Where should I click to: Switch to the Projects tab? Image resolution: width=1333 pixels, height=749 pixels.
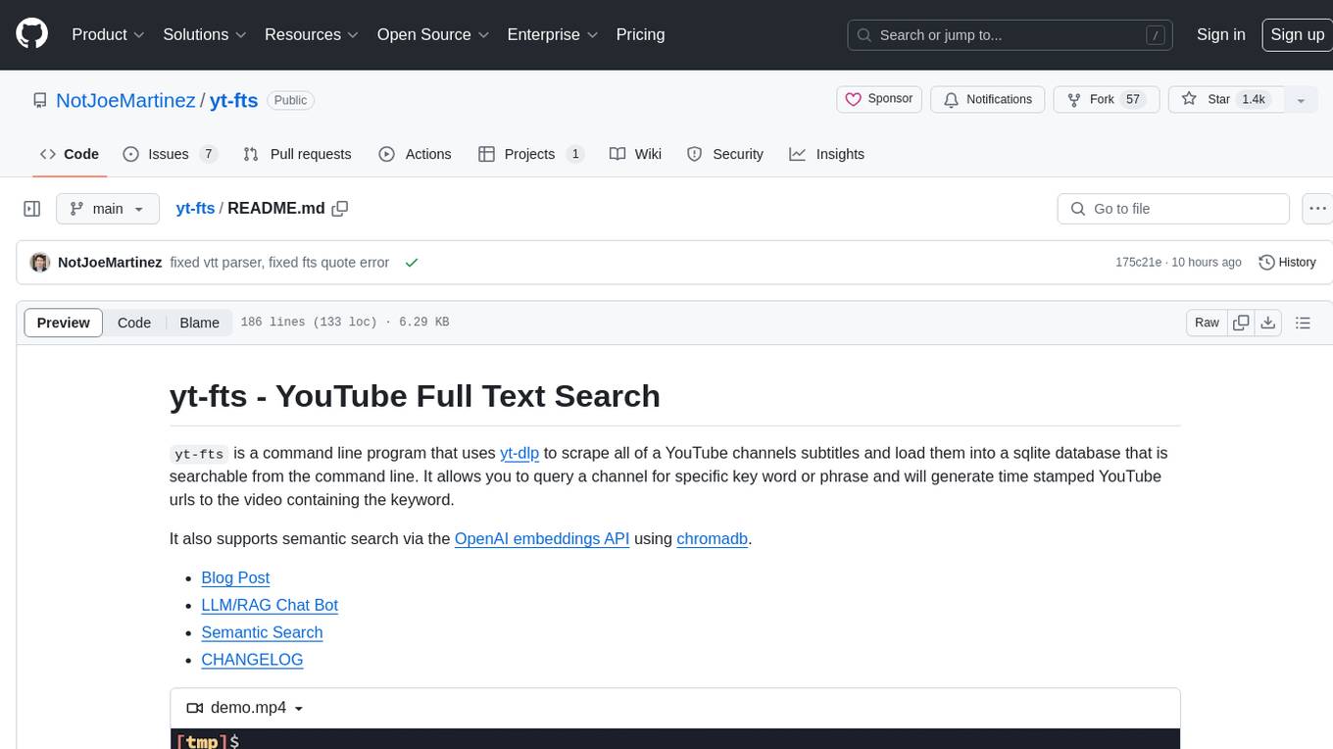531,154
